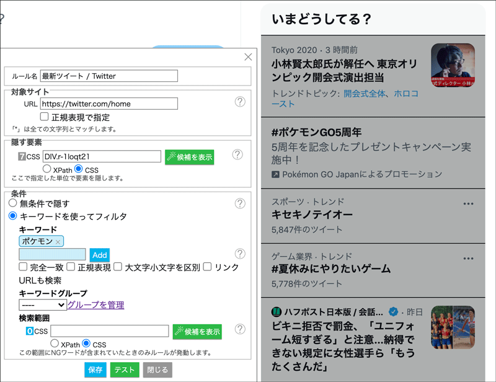Enable リンクURLも検索 checkbox
Viewport: 496px width, 382px height.
coord(207,267)
